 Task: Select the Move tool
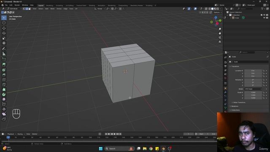pyautogui.click(x=4, y=28)
